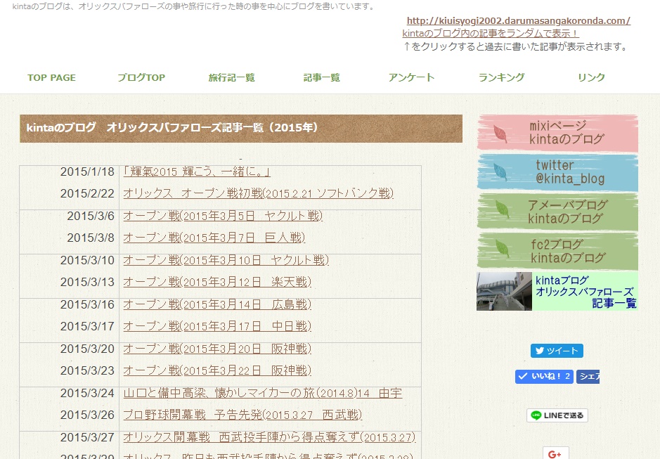This screenshot has width=660, height=459.
Task: Click the Twitter ツイート button
Action: [x=557, y=351]
